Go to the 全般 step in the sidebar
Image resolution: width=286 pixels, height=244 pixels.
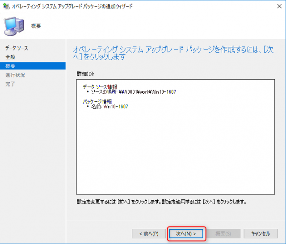tap(10, 57)
